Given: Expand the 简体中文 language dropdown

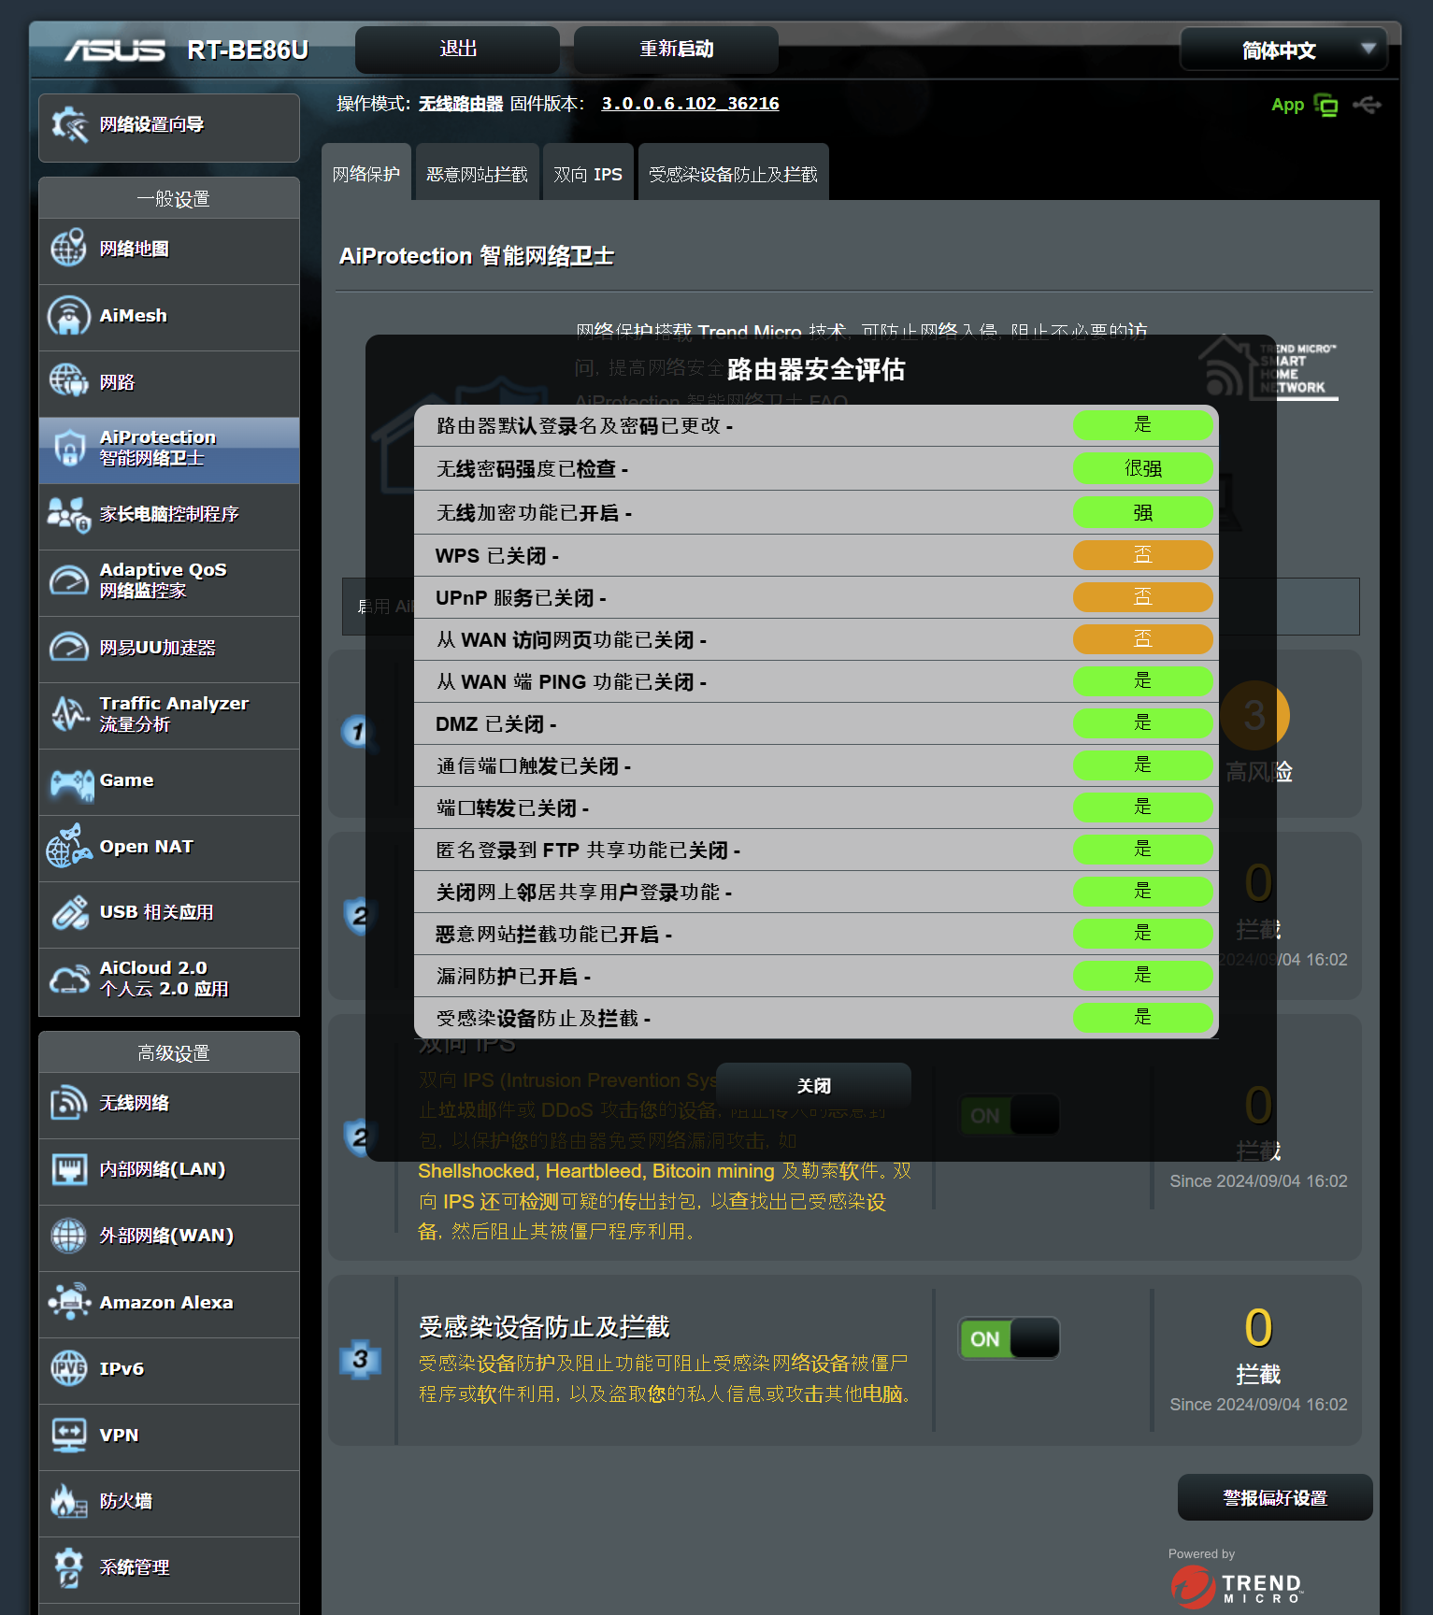Looking at the screenshot, I should tap(1283, 50).
